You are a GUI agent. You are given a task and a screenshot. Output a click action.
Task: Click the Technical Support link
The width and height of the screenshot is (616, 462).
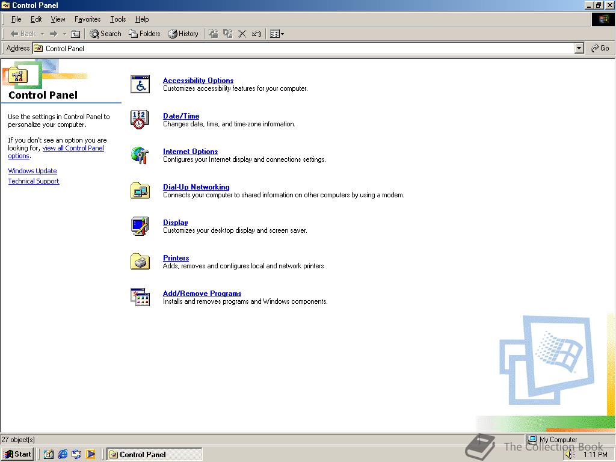pos(34,181)
